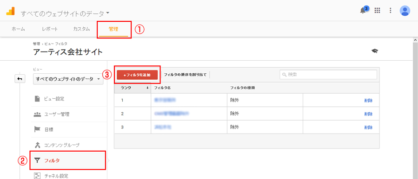Screen dimensions: 418x179
Task: Focus the 検索 search field
Action: tap(328, 75)
